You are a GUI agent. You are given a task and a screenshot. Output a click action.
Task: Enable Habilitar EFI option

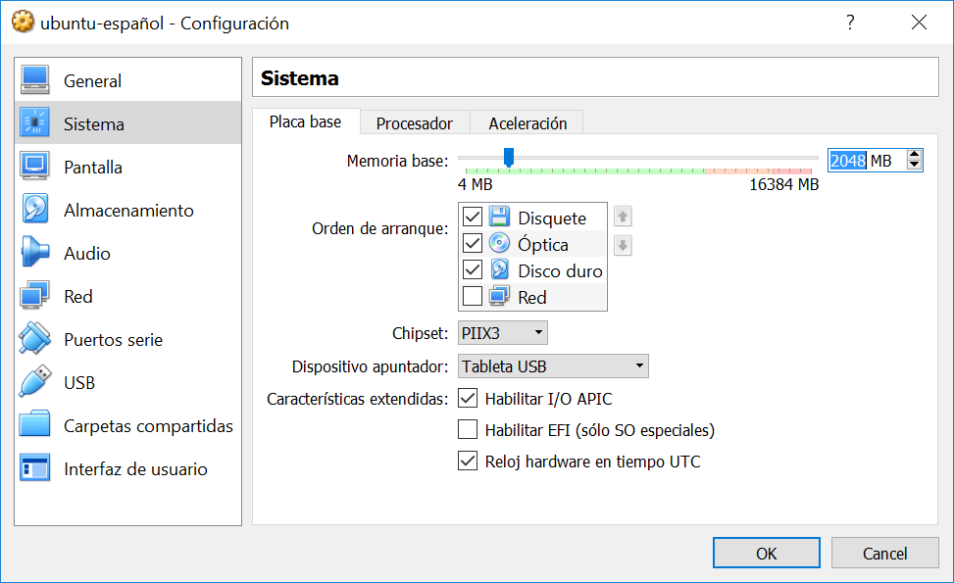click(468, 429)
